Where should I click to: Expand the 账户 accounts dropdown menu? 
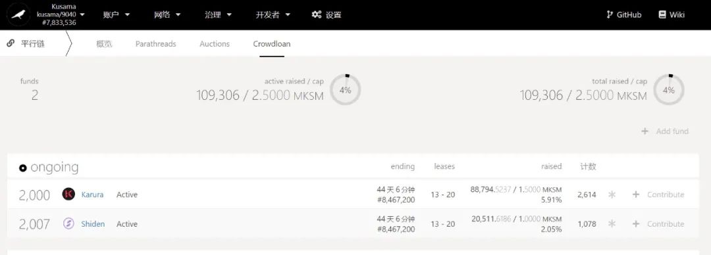point(117,14)
